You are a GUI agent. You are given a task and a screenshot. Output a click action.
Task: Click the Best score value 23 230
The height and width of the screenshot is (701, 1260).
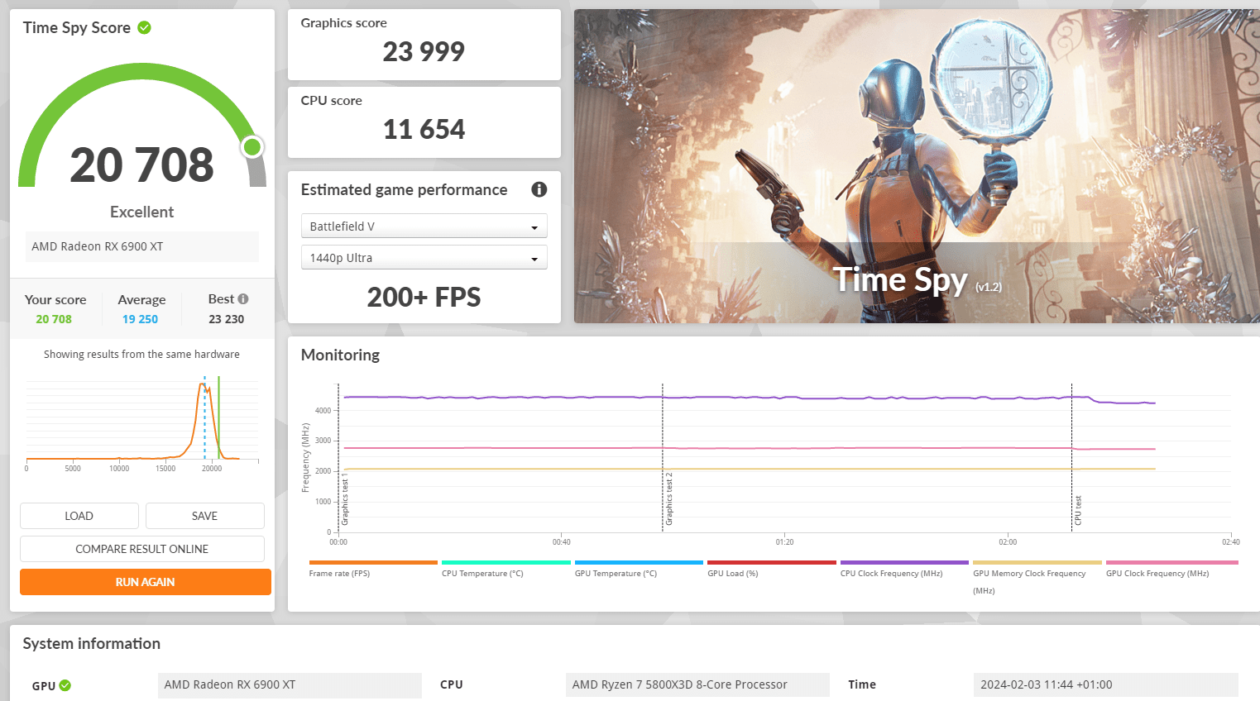click(227, 319)
